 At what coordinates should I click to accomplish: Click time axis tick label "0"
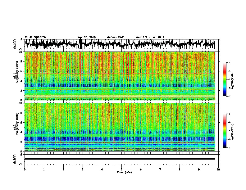point(25,170)
